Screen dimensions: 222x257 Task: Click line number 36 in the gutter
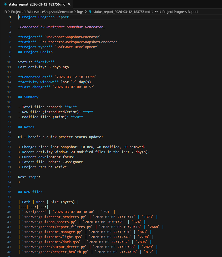click(9, 192)
